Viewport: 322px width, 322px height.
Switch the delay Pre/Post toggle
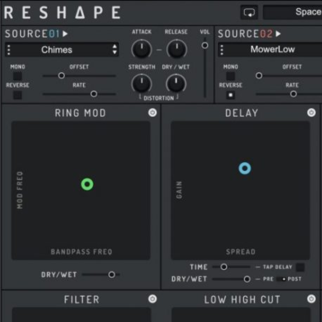tap(282, 279)
